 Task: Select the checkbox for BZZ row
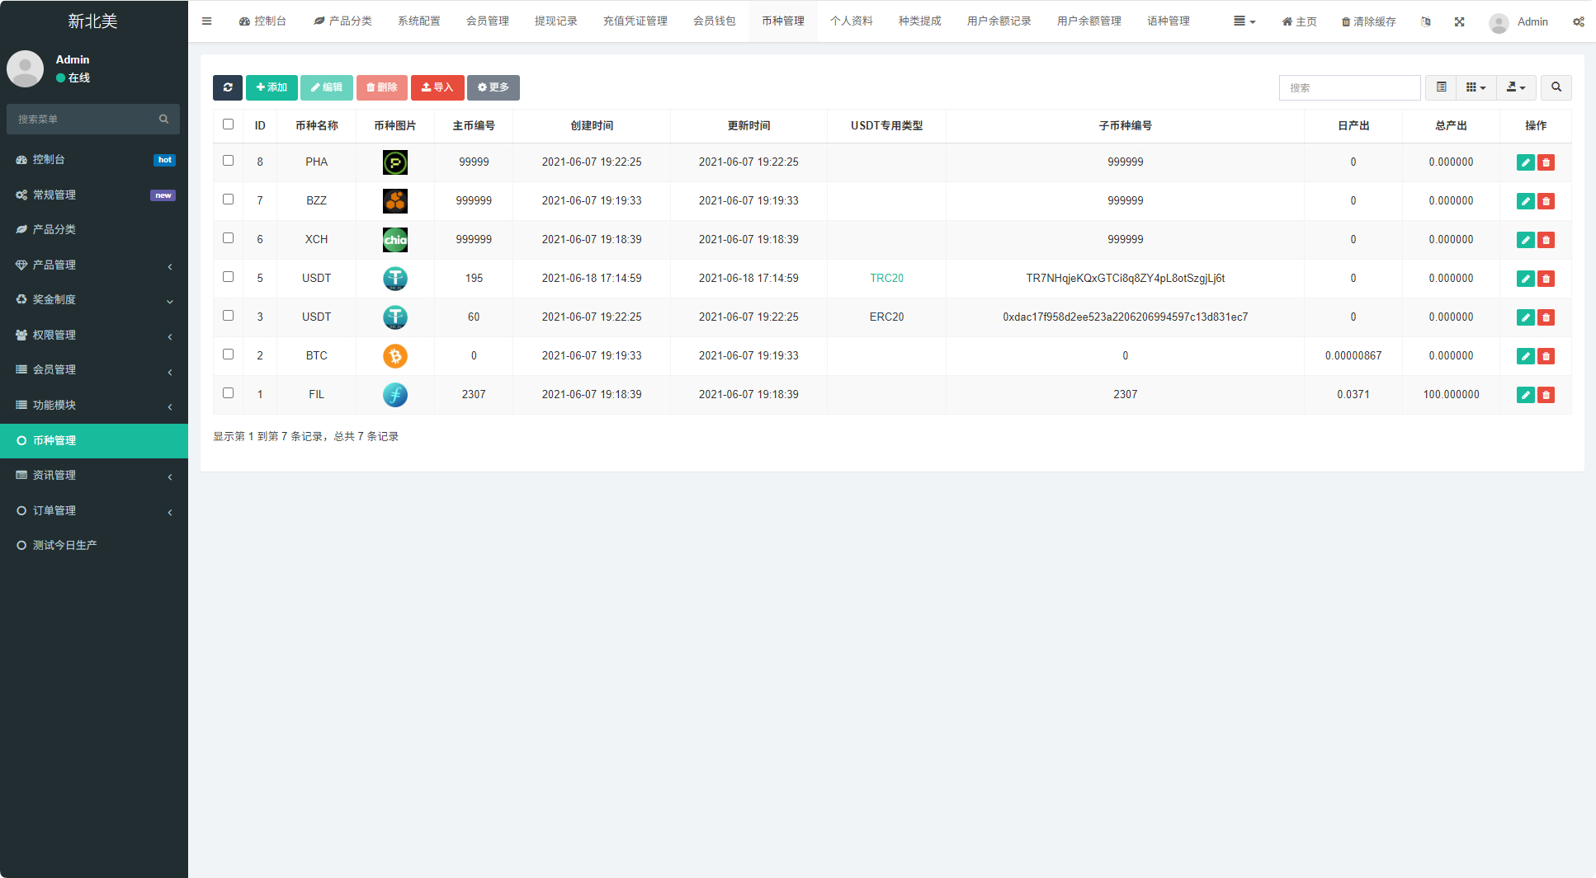229,200
